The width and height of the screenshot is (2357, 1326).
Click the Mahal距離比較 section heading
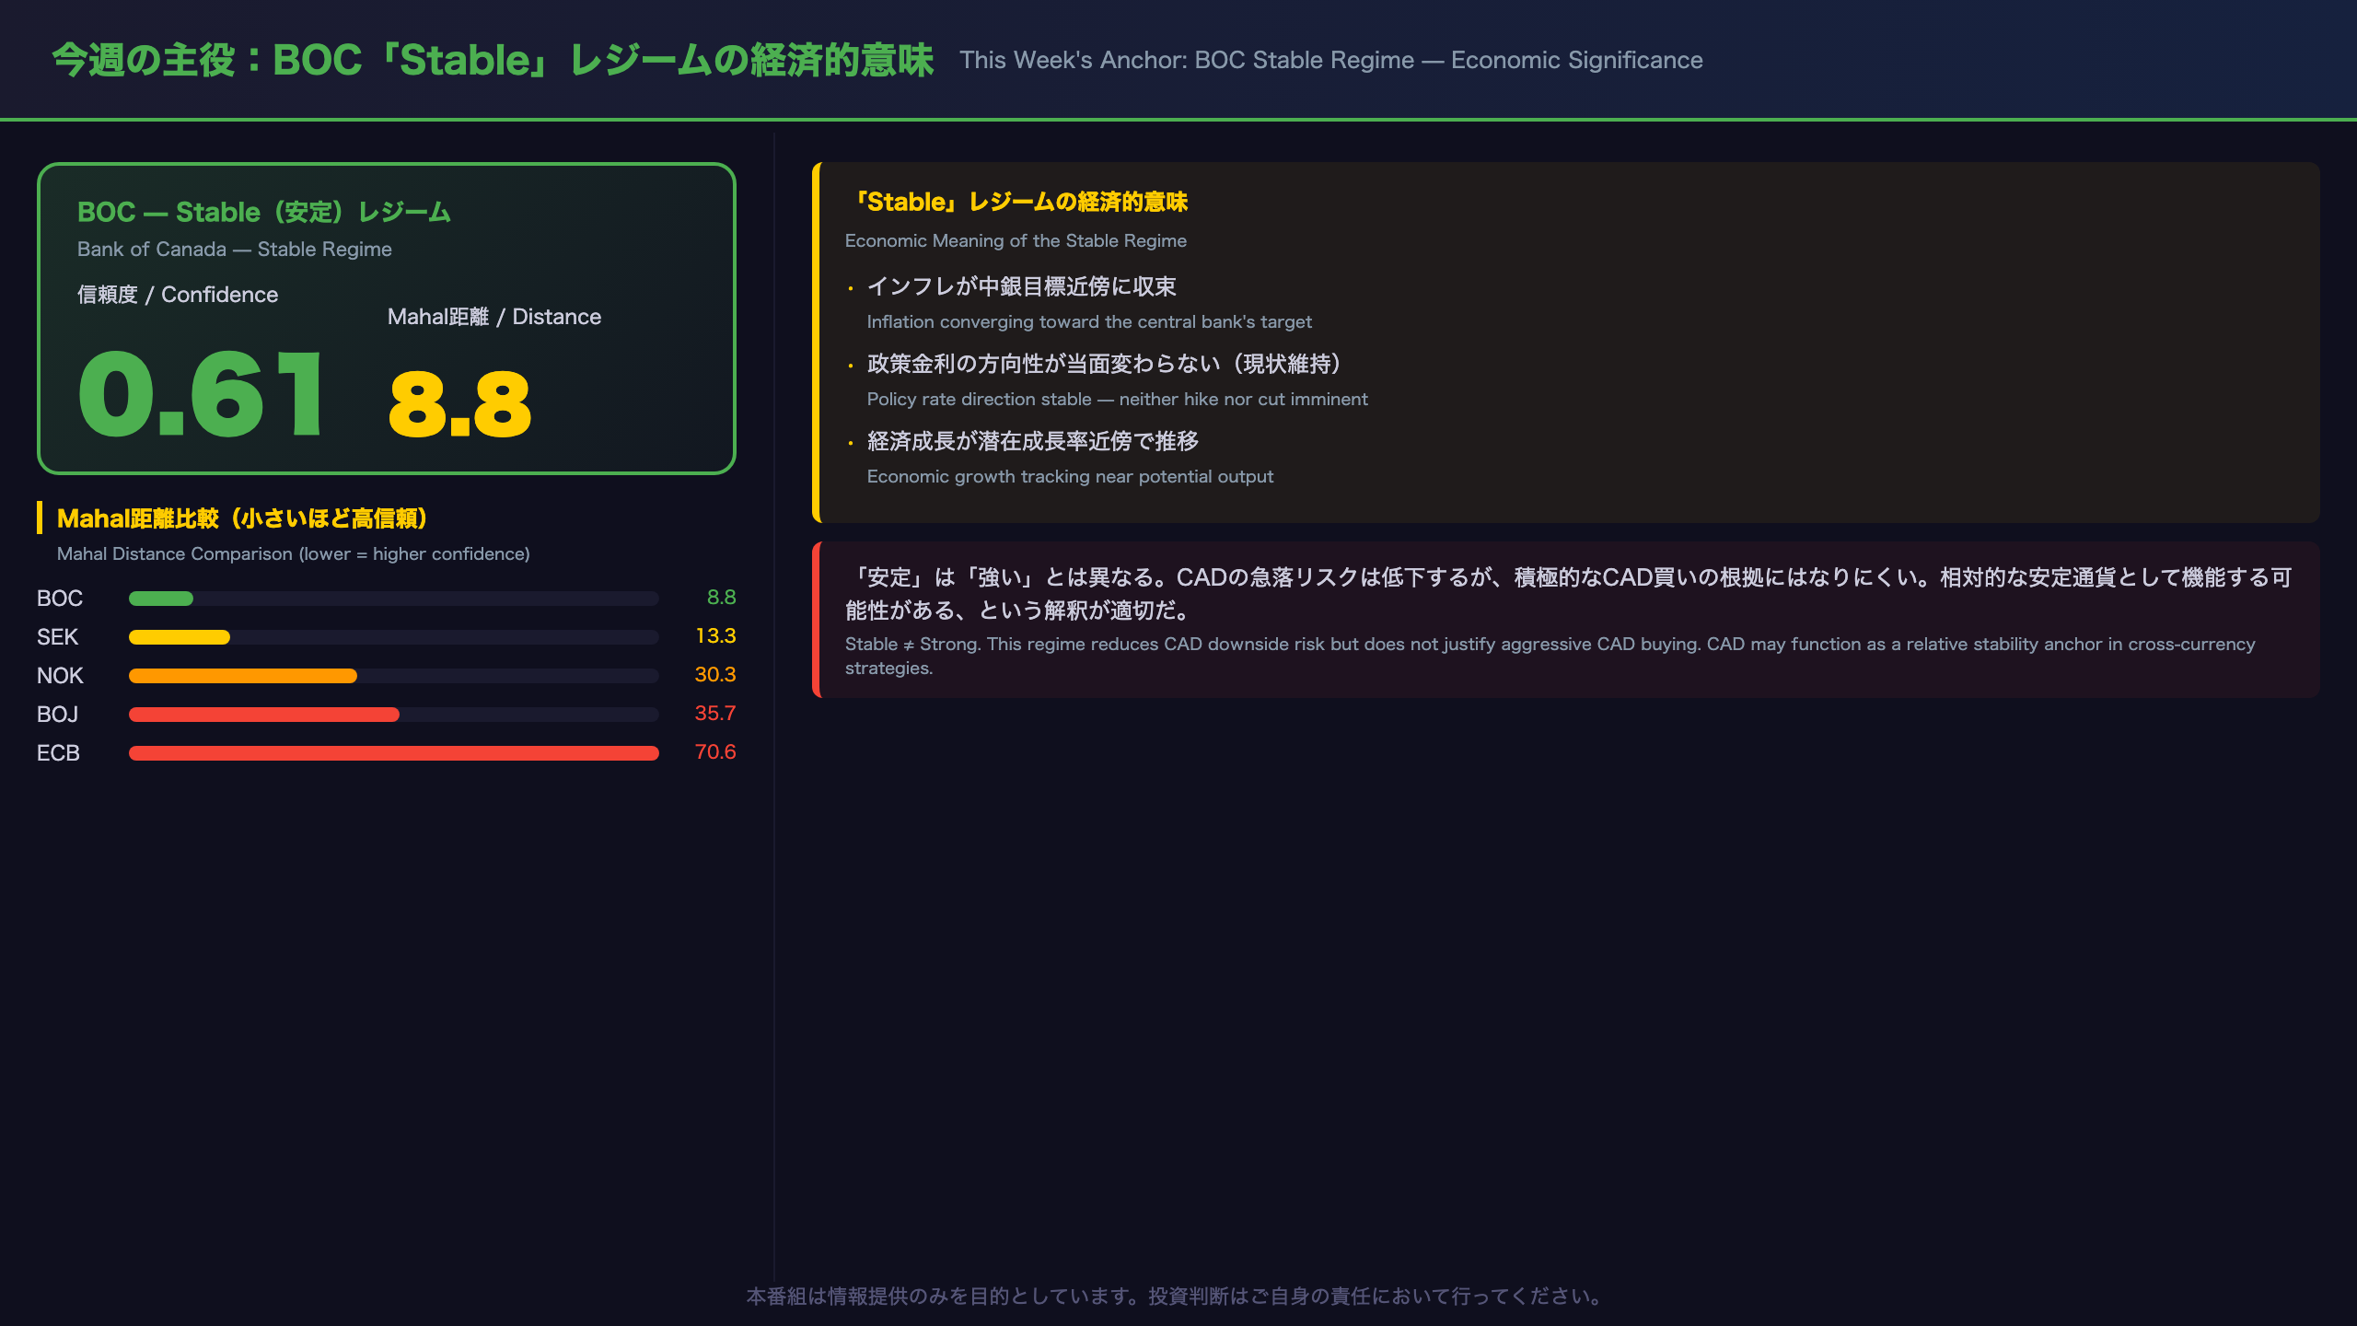[x=242, y=518]
